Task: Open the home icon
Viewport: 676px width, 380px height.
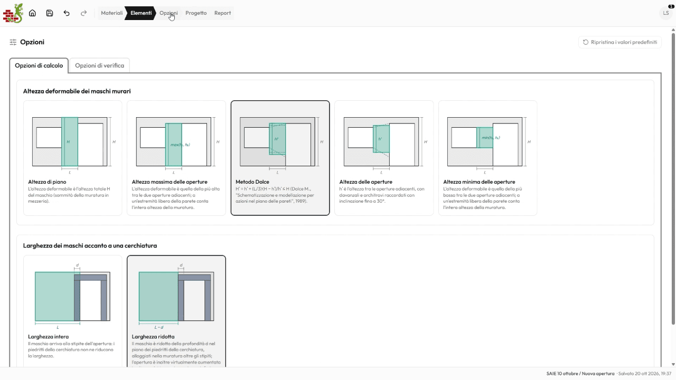Action: tap(32, 13)
